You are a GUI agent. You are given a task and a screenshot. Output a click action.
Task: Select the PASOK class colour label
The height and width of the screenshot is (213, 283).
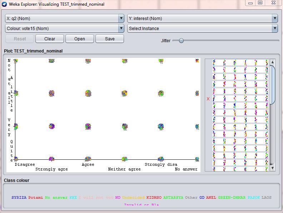tap(254, 198)
